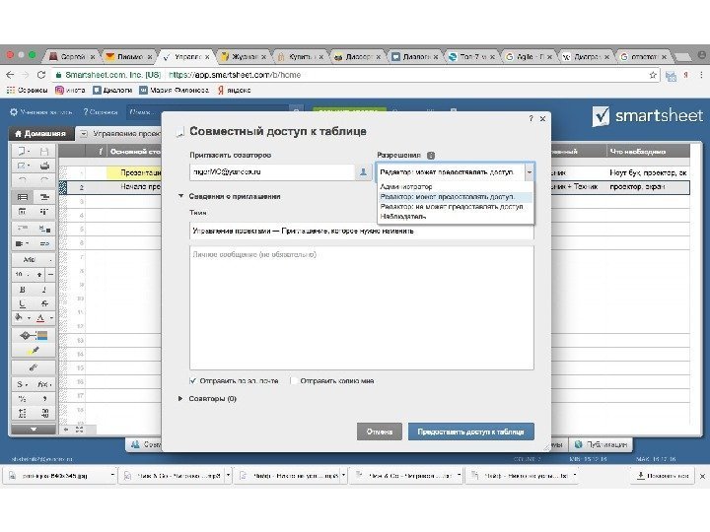This screenshot has height=532, width=710.
Task: Apply Bold formatting button B
Action: (x=22, y=290)
